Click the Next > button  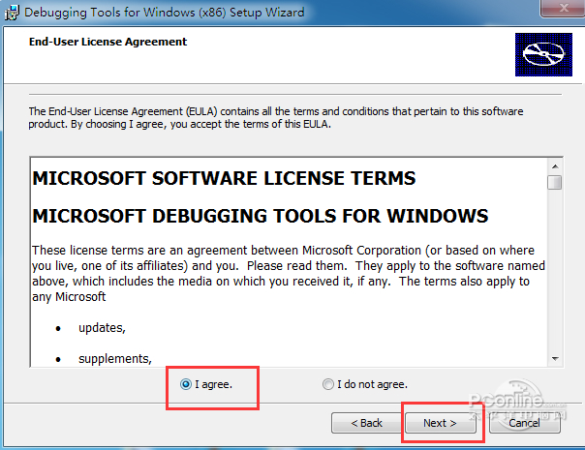(441, 423)
